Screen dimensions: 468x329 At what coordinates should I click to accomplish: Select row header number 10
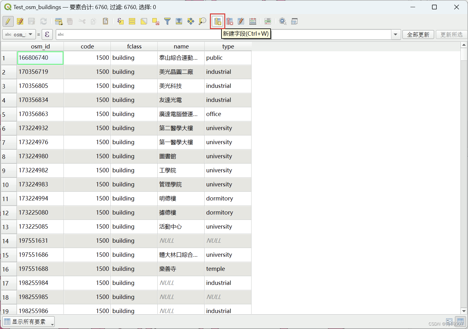point(9,185)
